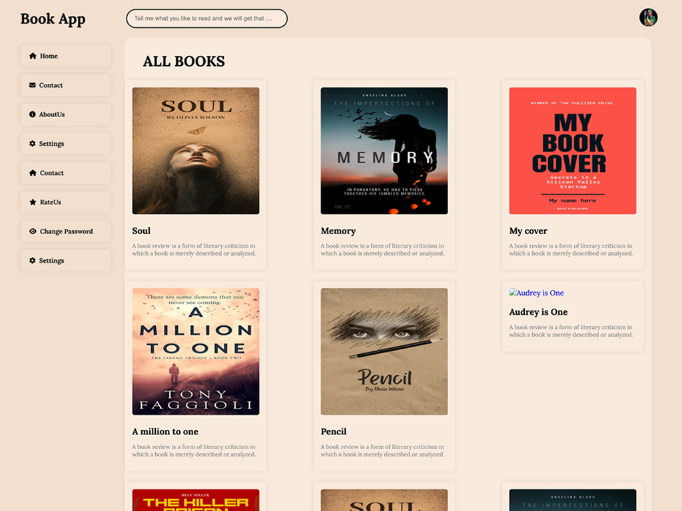Click the envelope icon next to Contact
682x511 pixels.
33,85
